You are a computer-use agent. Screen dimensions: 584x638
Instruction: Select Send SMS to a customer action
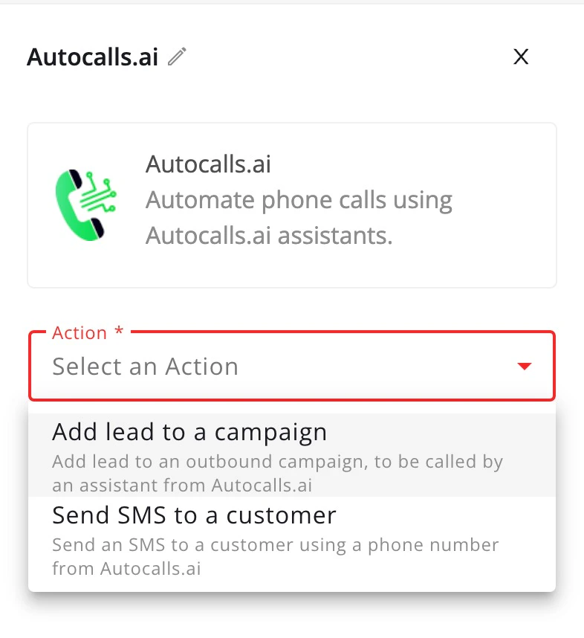194,515
